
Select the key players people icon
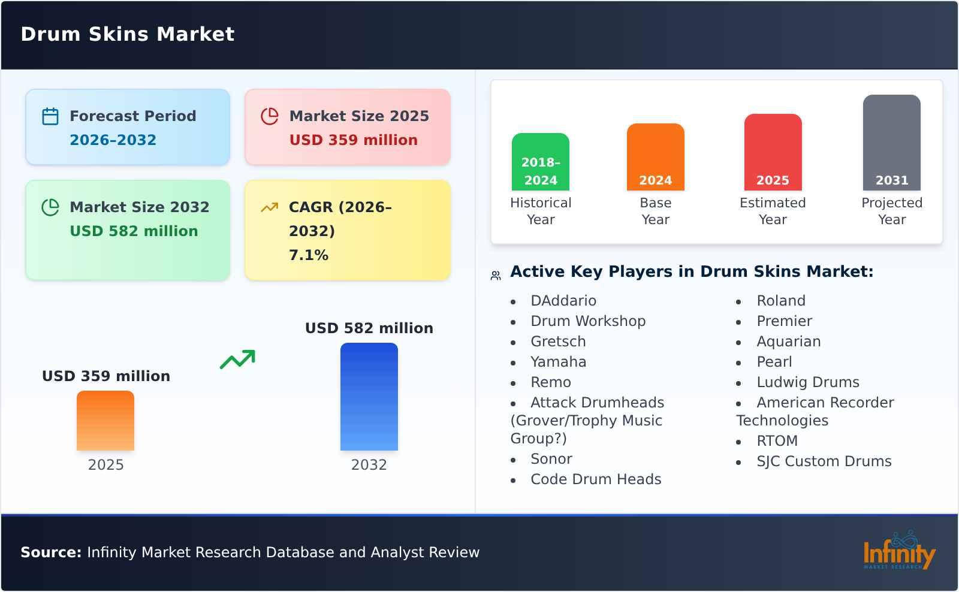(495, 274)
